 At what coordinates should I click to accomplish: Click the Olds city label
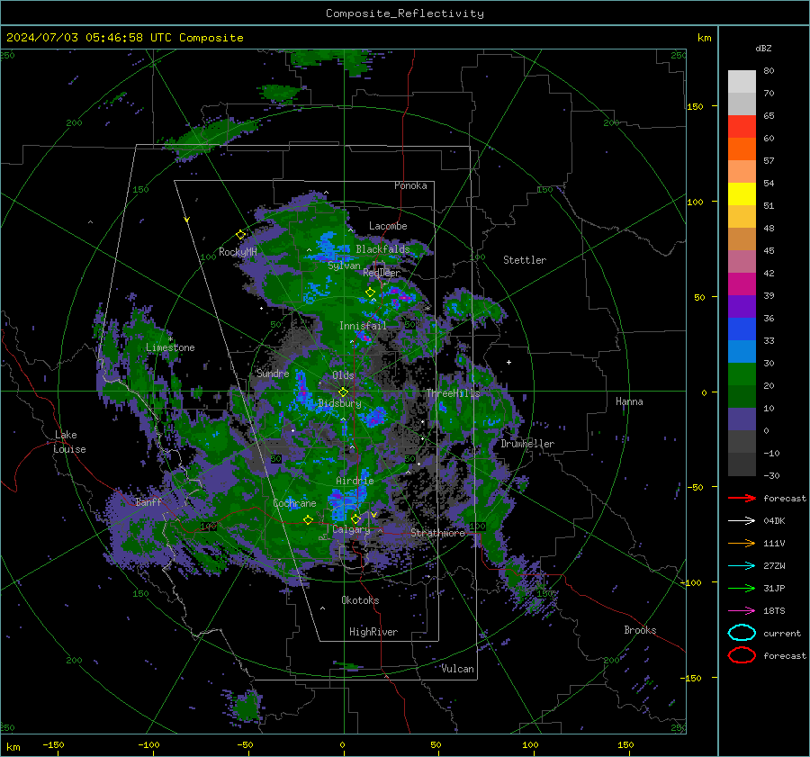pos(343,375)
